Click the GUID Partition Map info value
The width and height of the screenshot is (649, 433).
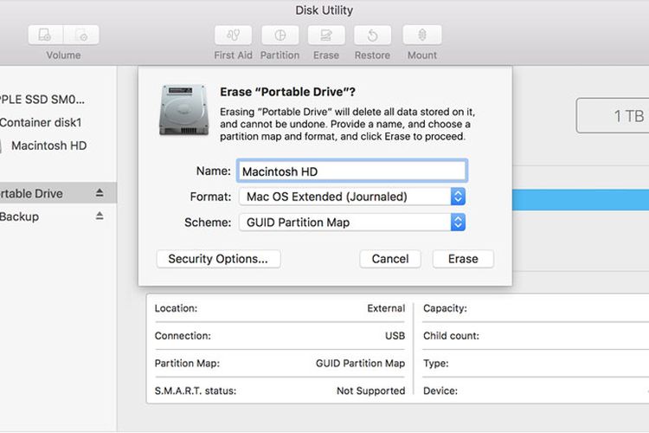(x=360, y=364)
